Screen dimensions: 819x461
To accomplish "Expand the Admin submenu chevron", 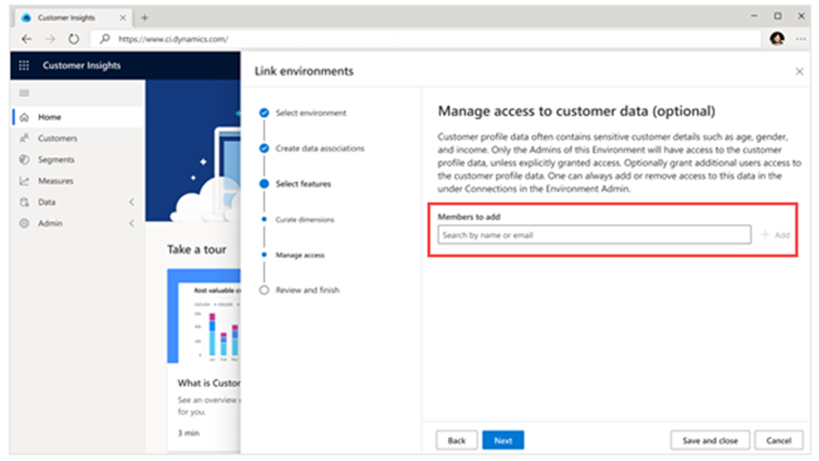I will coord(132,223).
